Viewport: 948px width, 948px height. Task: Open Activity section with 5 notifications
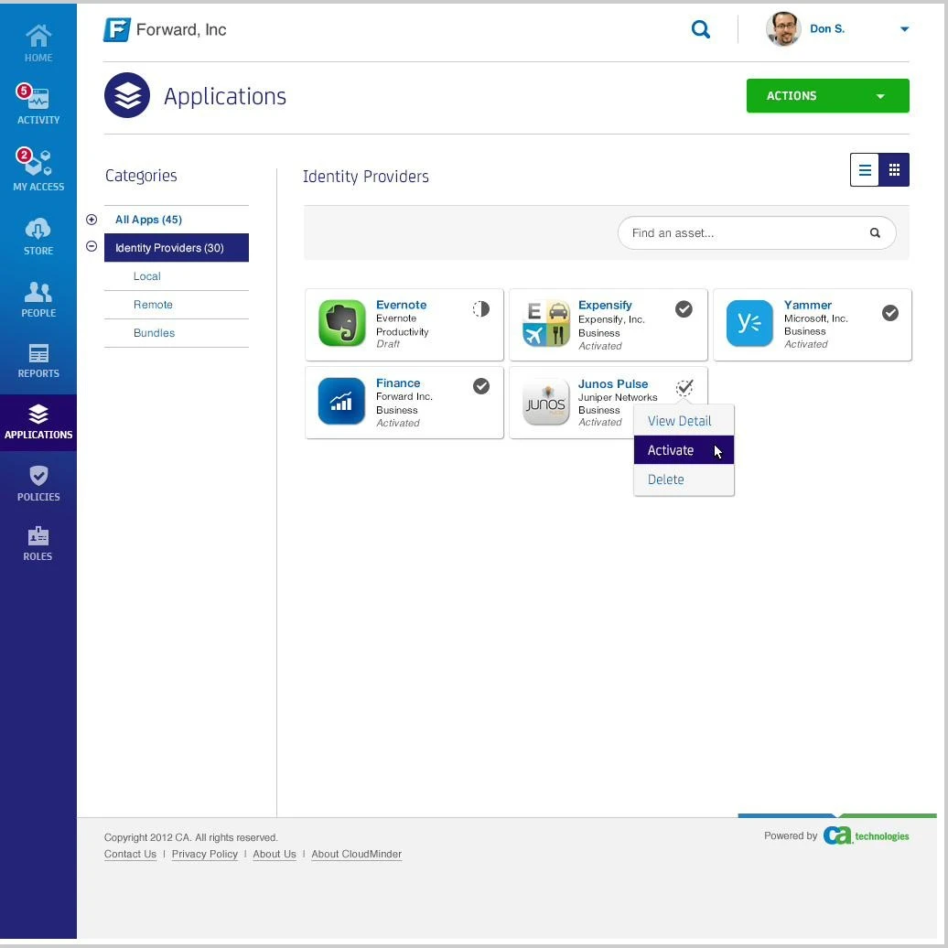coord(38,104)
